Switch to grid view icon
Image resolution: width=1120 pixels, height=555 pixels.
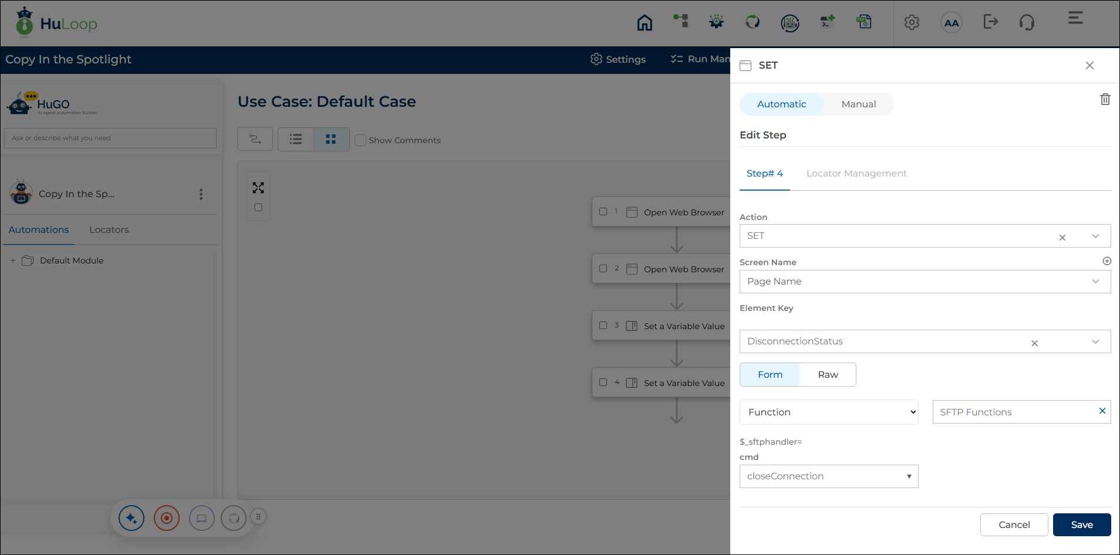[331, 139]
